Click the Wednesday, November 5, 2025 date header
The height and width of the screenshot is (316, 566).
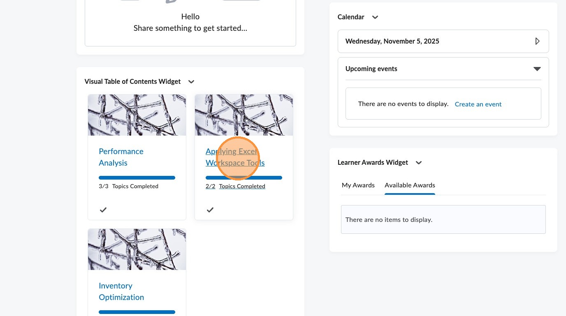tap(392, 41)
